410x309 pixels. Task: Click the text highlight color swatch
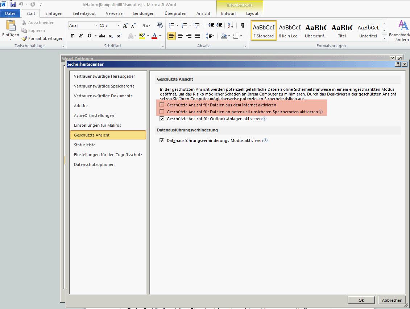(142, 36)
